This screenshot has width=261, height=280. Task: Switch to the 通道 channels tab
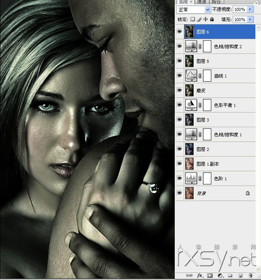coord(201,2)
